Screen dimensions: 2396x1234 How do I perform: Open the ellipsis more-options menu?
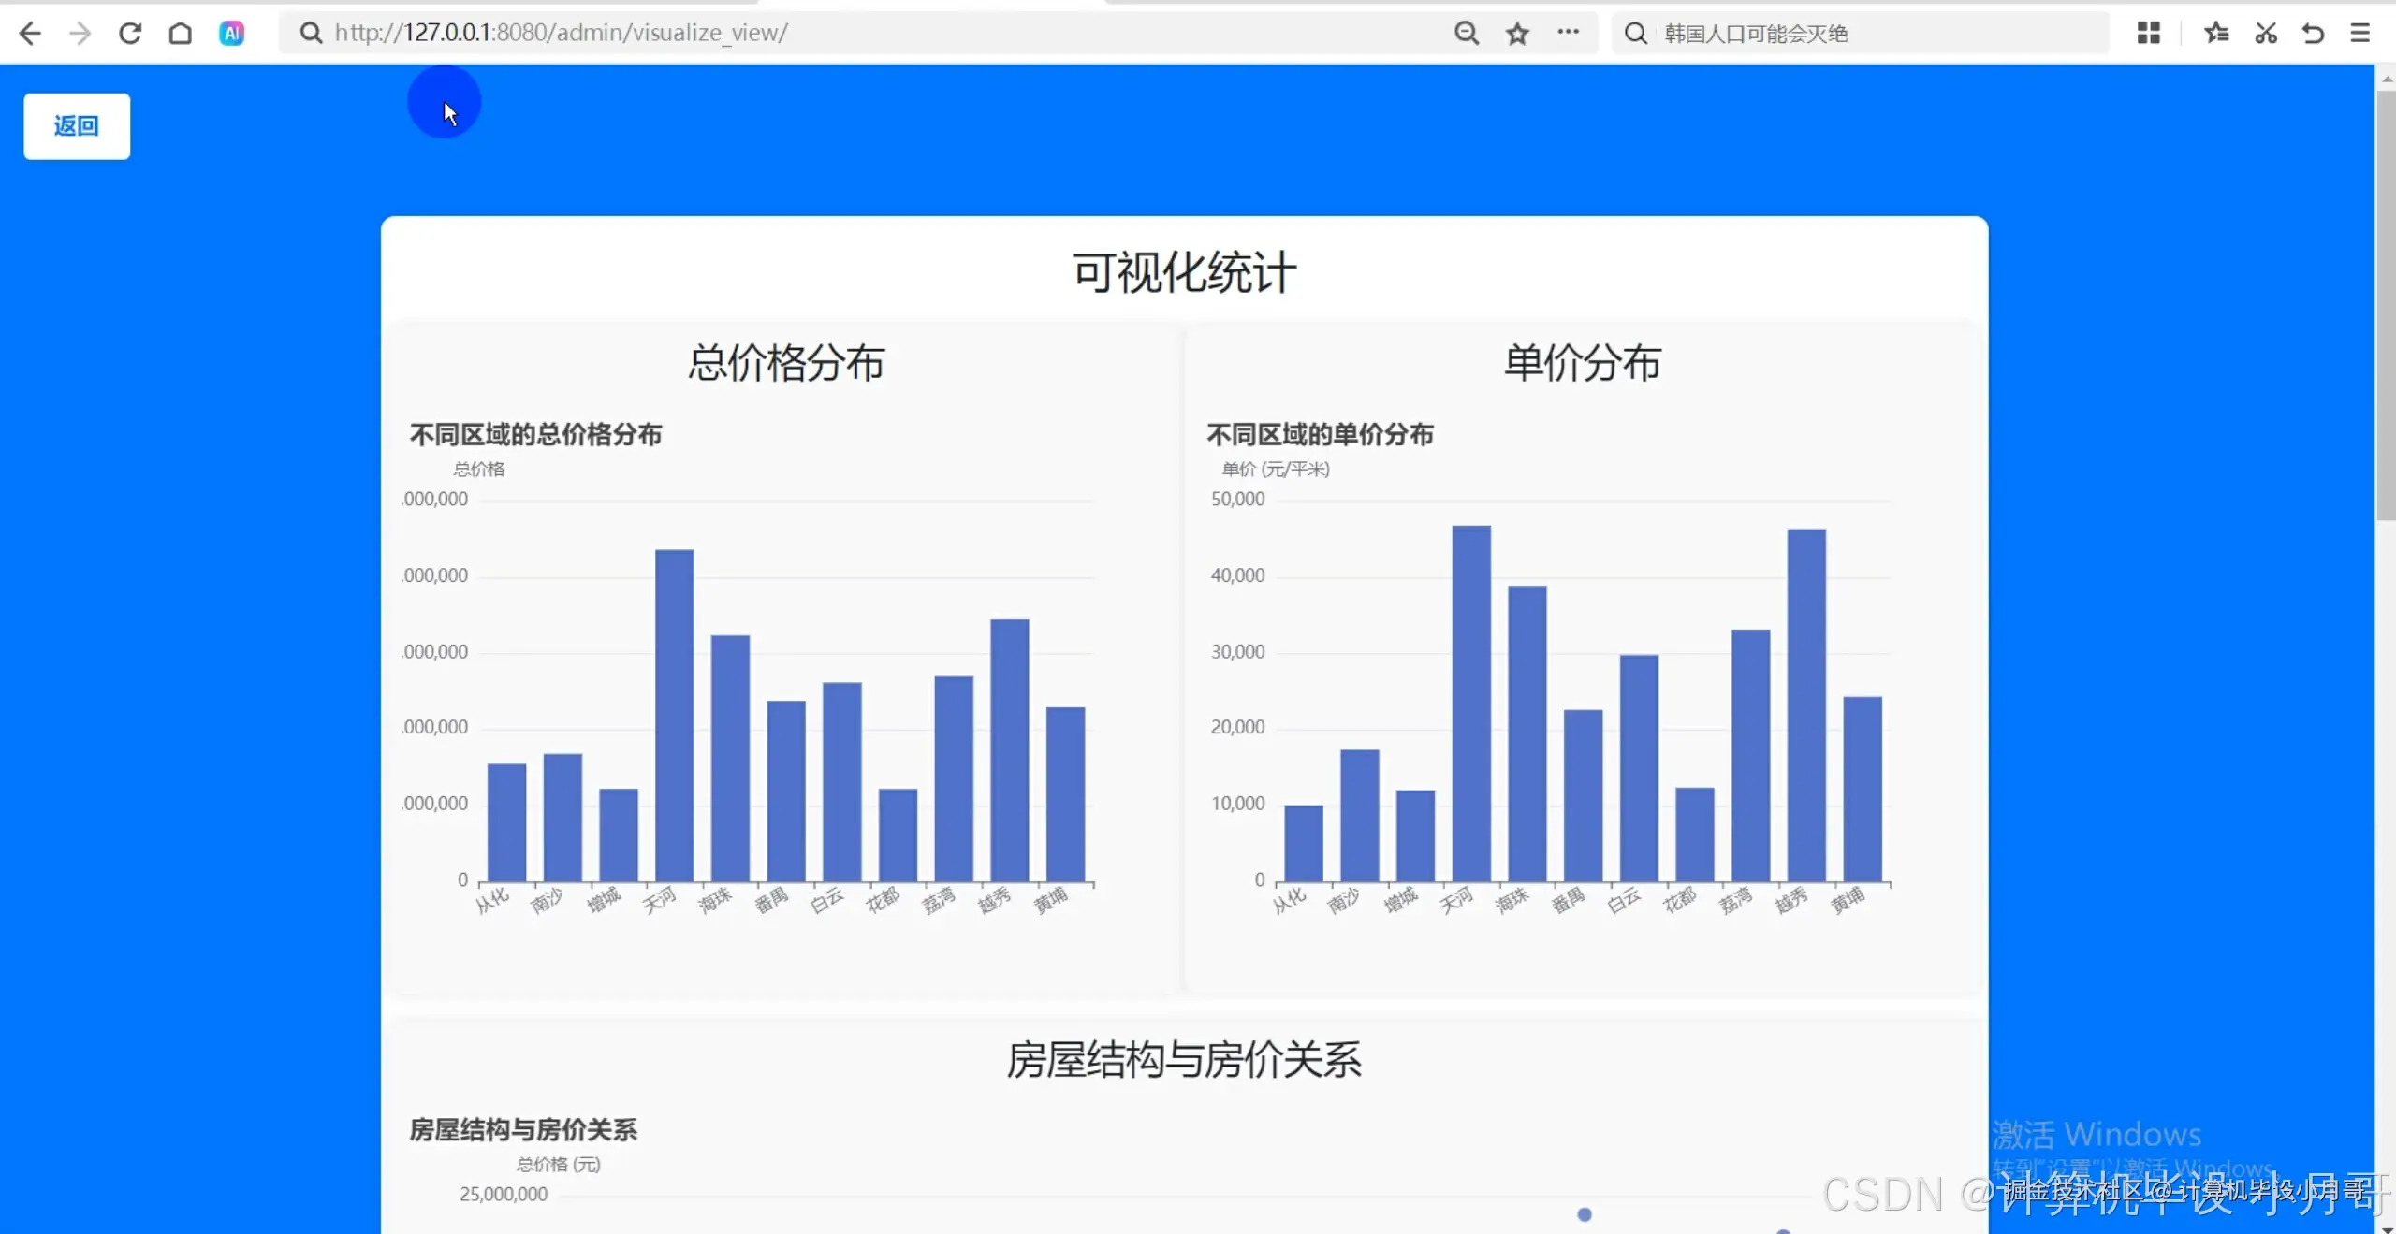coord(1569,33)
